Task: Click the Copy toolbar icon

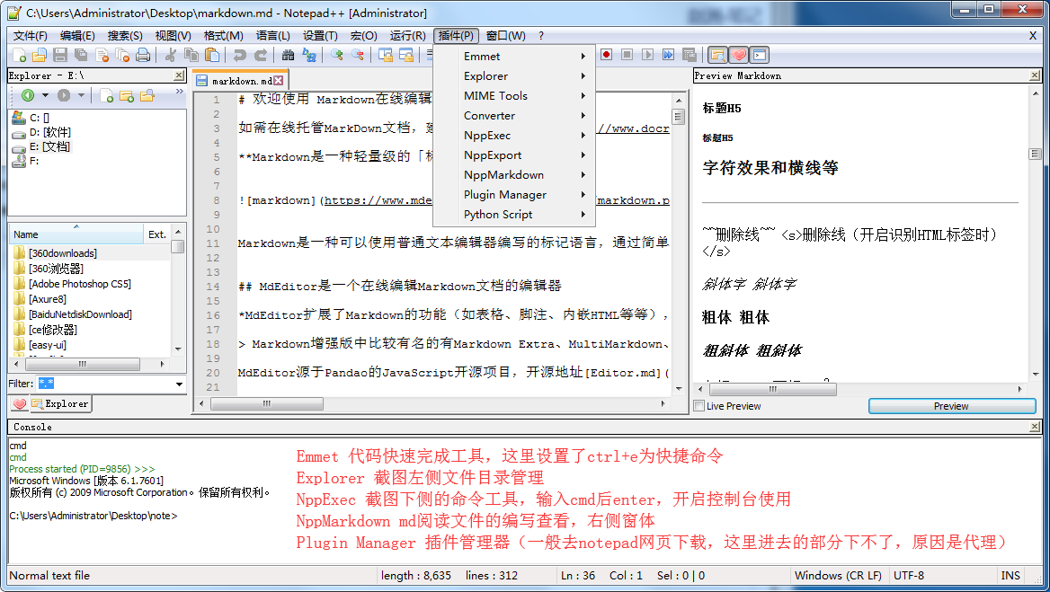Action: point(191,55)
